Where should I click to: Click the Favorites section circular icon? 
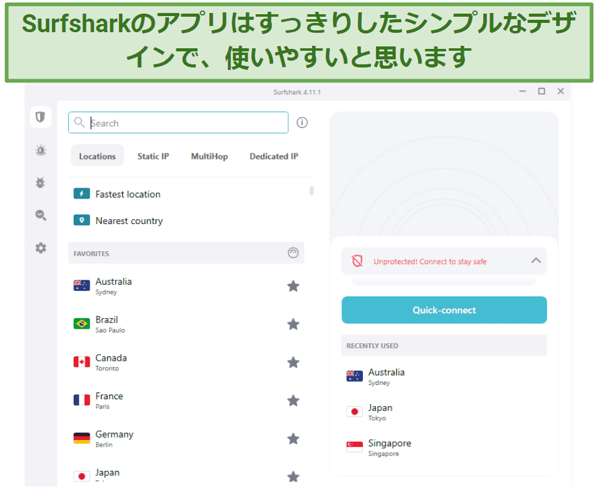(293, 252)
